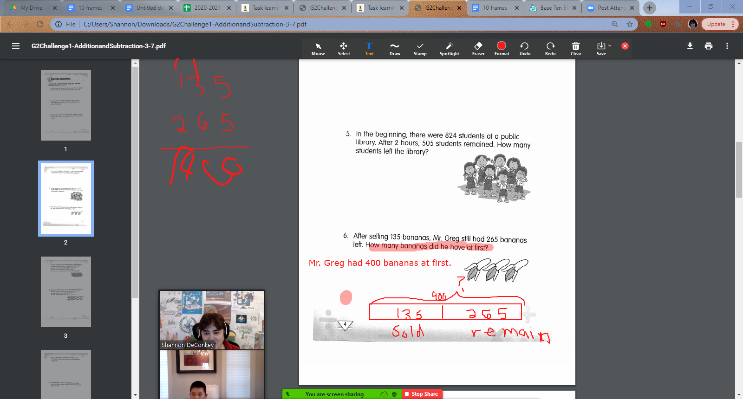Close the annotation toolbar
This screenshot has width=743, height=399.
click(625, 46)
